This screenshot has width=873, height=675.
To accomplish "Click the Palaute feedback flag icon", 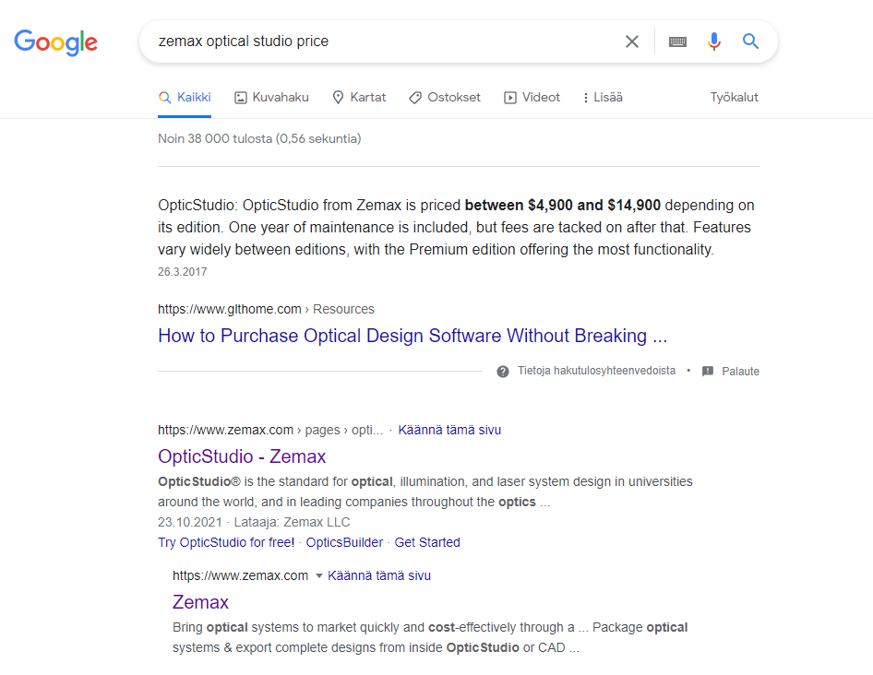I will 708,372.
